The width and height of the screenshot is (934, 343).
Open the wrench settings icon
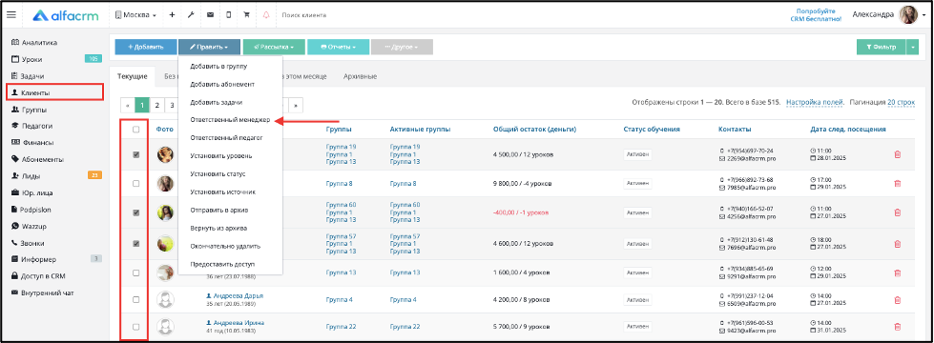click(x=191, y=15)
